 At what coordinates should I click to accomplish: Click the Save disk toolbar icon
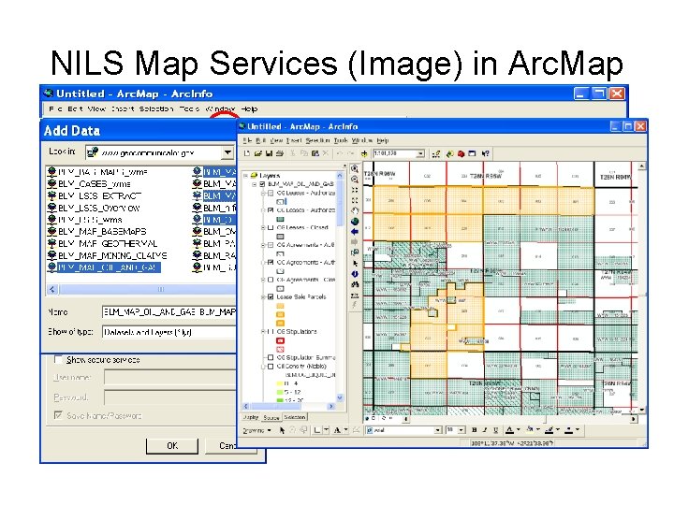269,153
